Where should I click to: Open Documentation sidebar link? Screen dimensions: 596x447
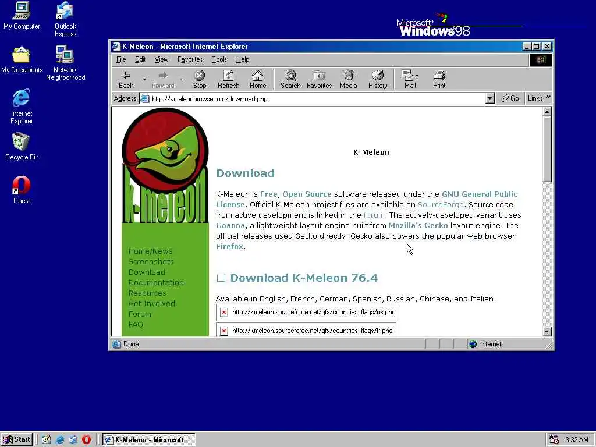[156, 282]
